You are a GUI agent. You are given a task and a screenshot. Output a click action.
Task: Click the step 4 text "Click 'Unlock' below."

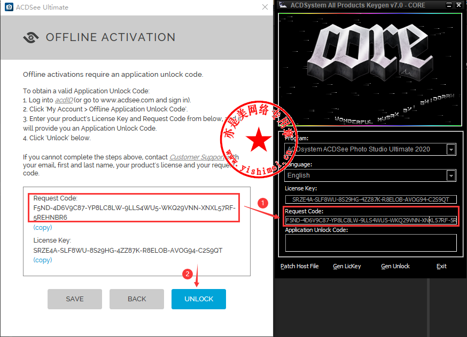tap(57, 138)
